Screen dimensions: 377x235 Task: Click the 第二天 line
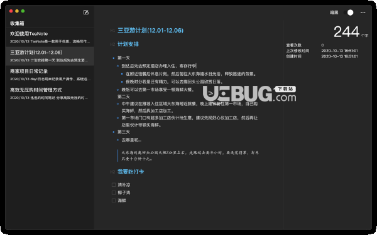tap(124, 97)
